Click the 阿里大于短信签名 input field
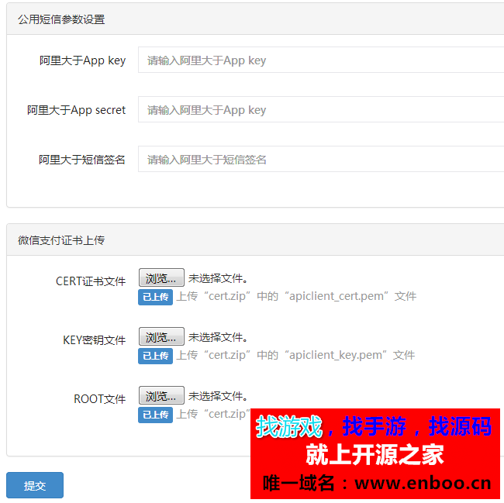This screenshot has height=503, width=504. [321, 159]
